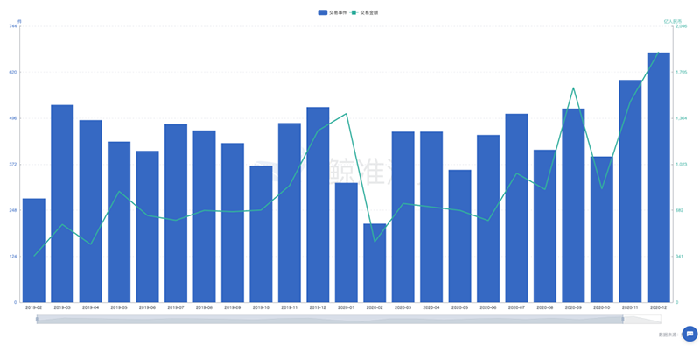The height and width of the screenshot is (346, 700).
Task: Click the 数据来源 text at bottom right
Action: pos(668,335)
